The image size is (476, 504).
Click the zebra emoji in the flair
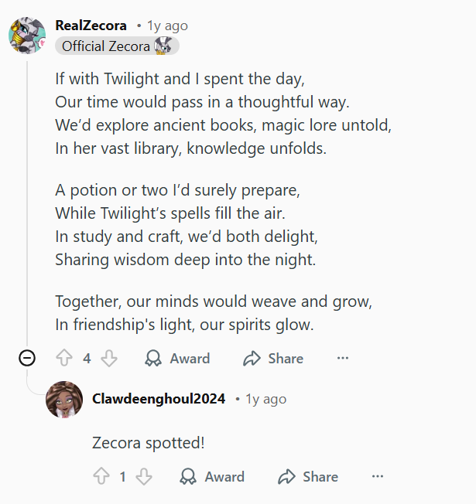pos(163,46)
